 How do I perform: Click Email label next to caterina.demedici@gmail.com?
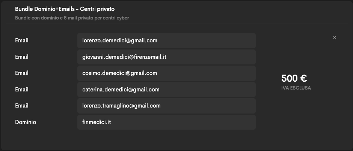pos(22,90)
